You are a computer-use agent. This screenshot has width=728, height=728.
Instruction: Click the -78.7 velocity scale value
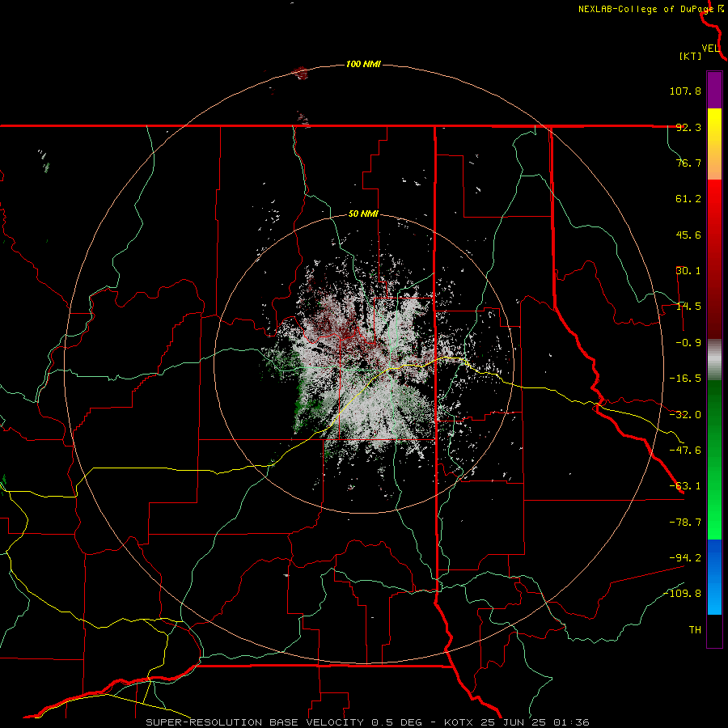click(x=685, y=523)
